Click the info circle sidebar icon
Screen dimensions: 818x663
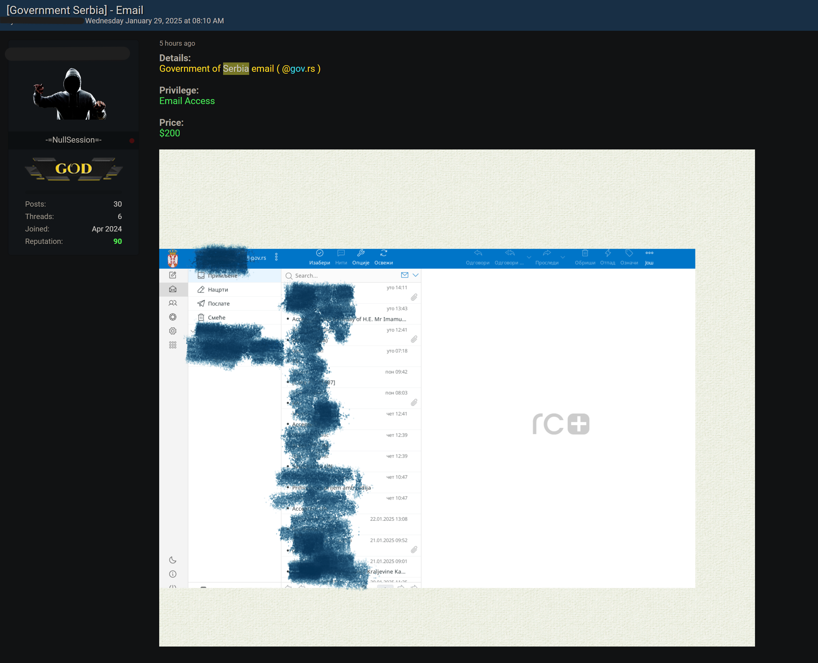pos(173,574)
